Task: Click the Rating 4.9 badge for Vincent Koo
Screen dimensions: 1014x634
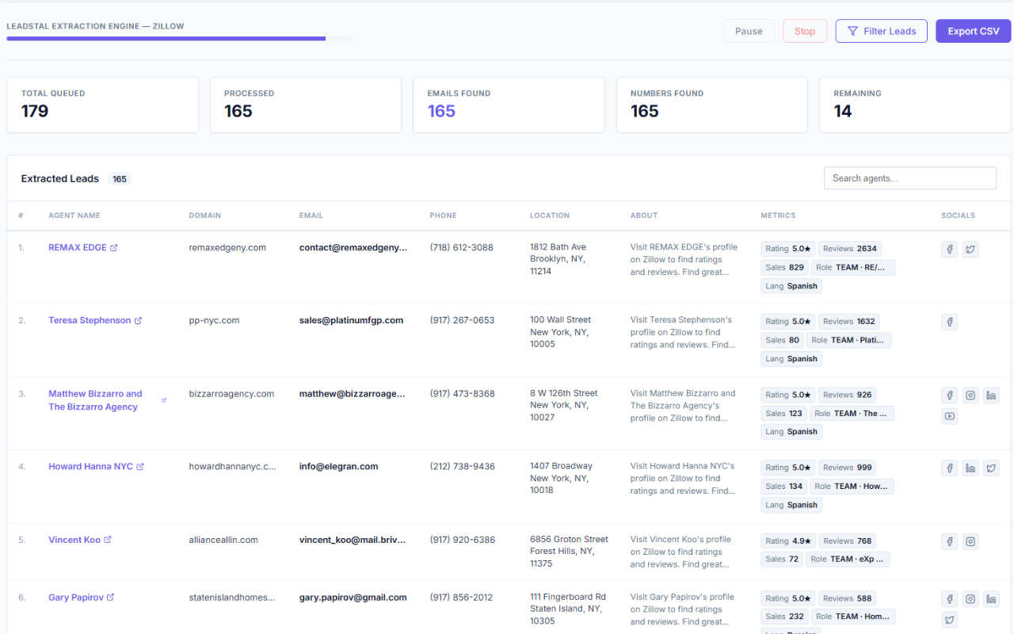Action: click(788, 541)
